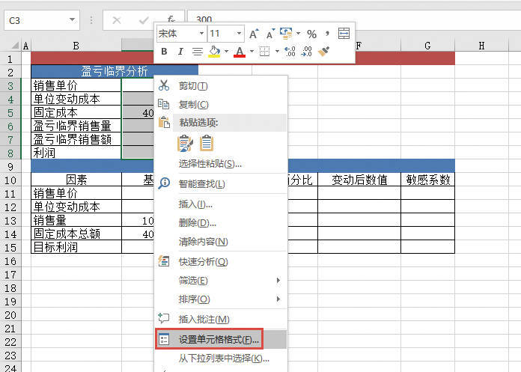Open the 宋体 font name dropdown
The image size is (521, 372).
(x=201, y=34)
